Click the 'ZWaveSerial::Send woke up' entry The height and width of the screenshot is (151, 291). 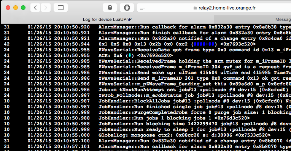(x=195, y=72)
